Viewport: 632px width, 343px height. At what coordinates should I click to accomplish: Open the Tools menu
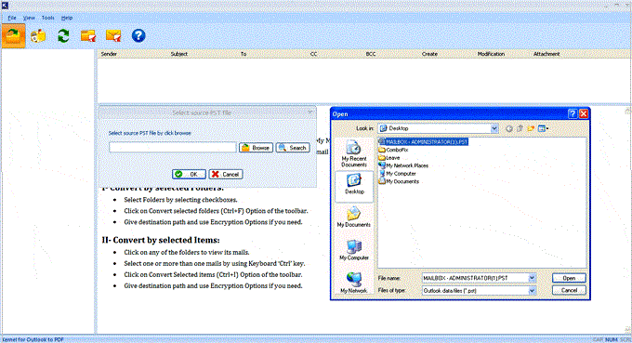[x=48, y=18]
